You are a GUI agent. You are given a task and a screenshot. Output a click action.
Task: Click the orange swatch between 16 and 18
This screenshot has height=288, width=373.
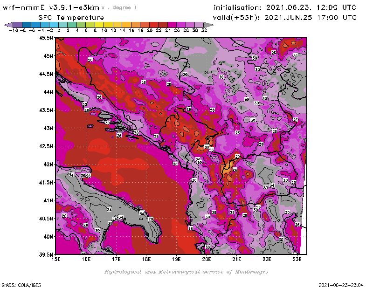click(x=136, y=25)
